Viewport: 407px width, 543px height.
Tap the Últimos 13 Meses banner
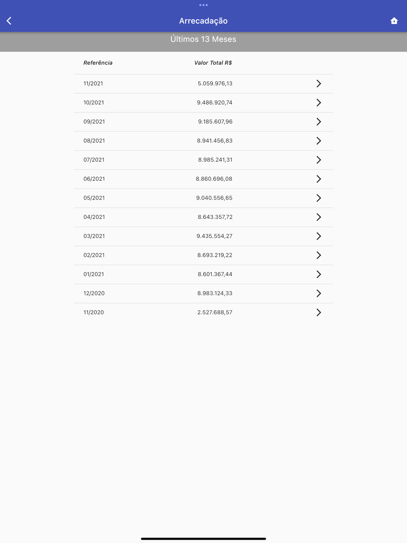tap(203, 42)
